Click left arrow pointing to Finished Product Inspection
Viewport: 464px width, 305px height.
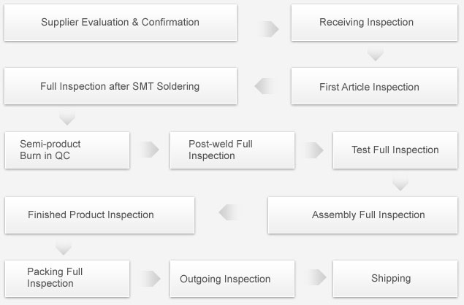(229, 212)
